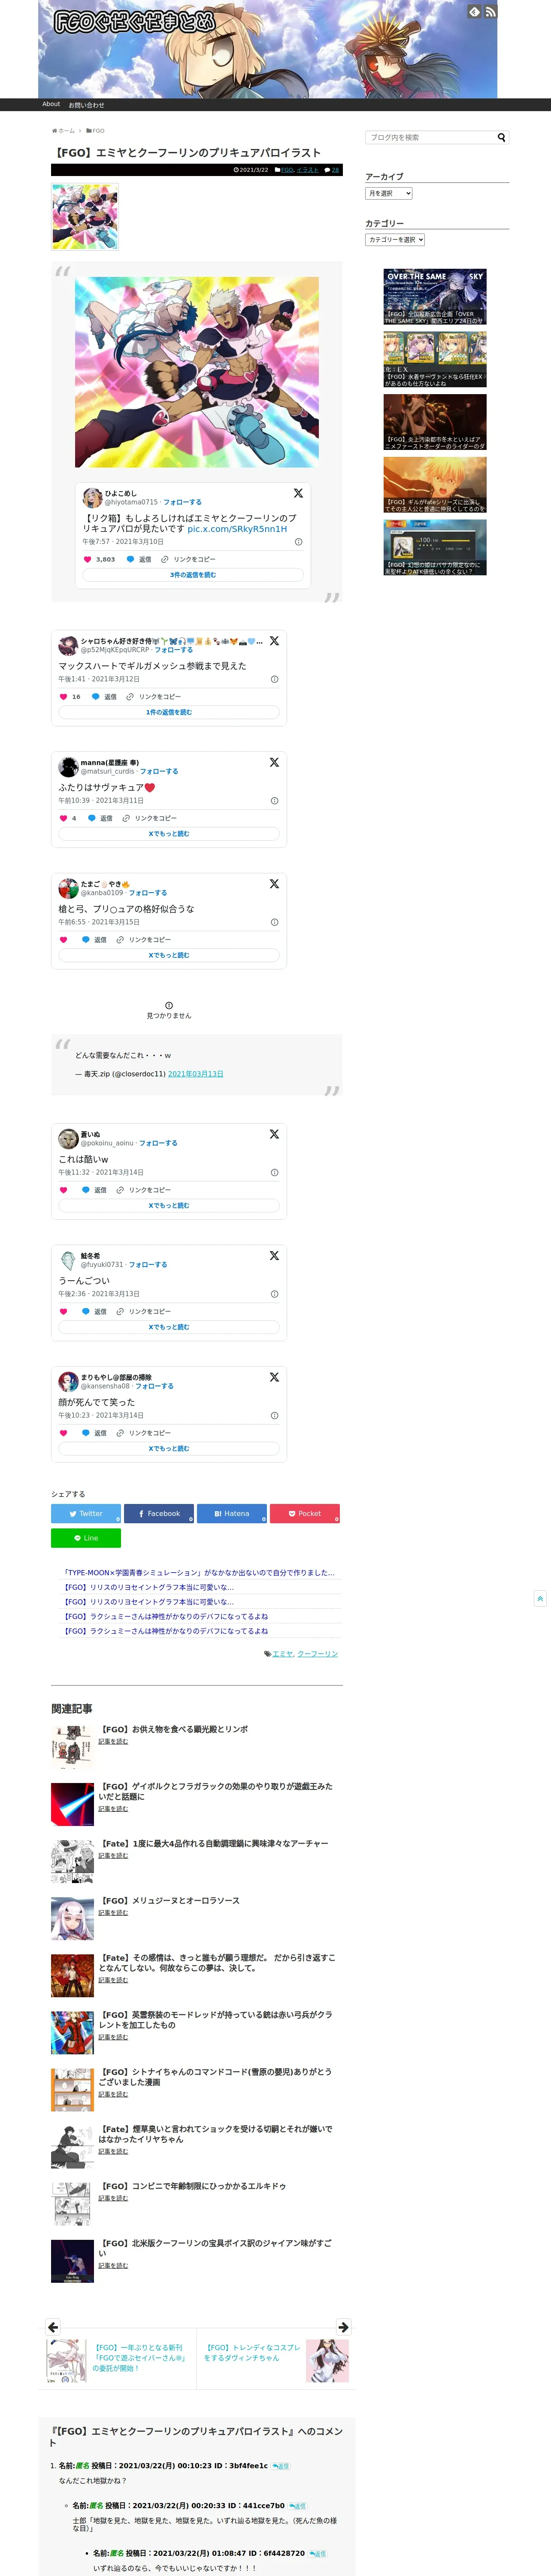Open the クーフーリン tag link
The image size is (551, 2576).
[x=318, y=1653]
